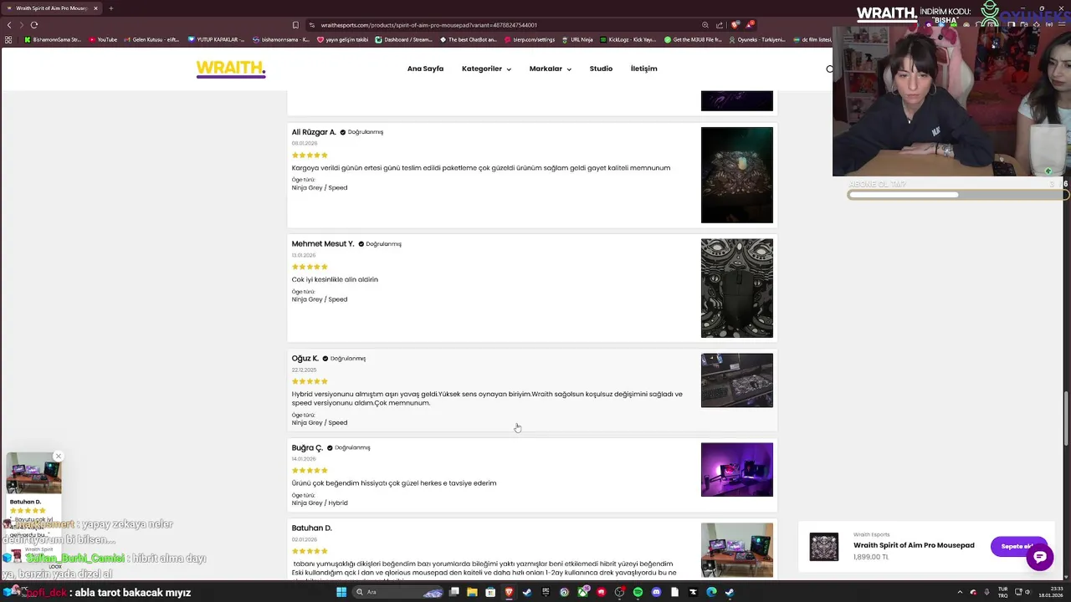Open Ali Rüzgar A. review photo
The width and height of the screenshot is (1071, 602).
click(x=737, y=176)
